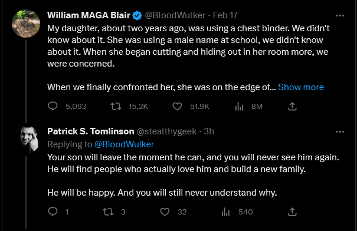
Task: Like the reply with 32 likes
Action: click(165, 212)
